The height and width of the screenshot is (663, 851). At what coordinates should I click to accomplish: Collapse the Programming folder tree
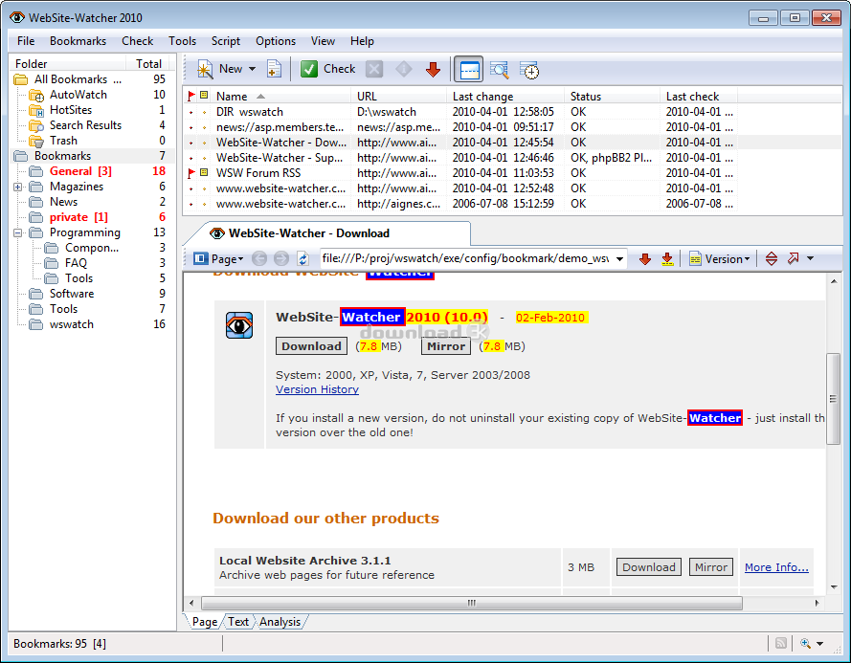coord(18,232)
